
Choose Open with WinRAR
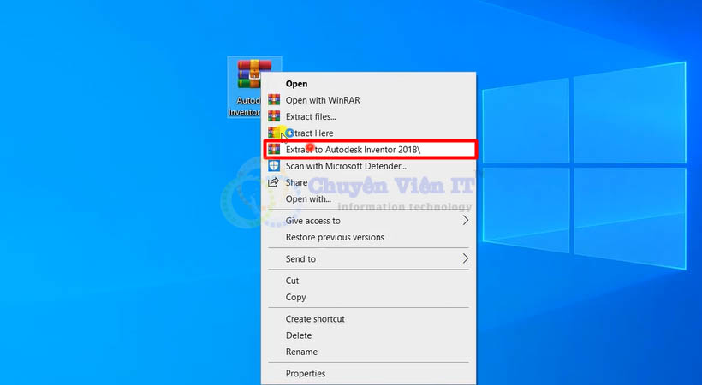click(323, 100)
